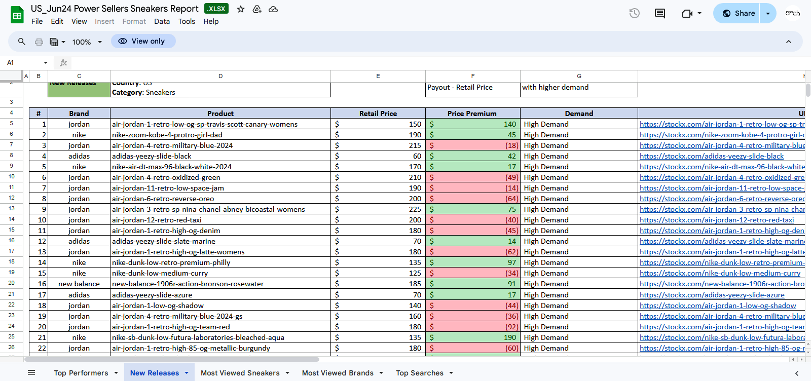This screenshot has width=811, height=381.
Task: Open the air-jordan-1-low-og-shadow StockX link
Action: pyautogui.click(x=718, y=306)
